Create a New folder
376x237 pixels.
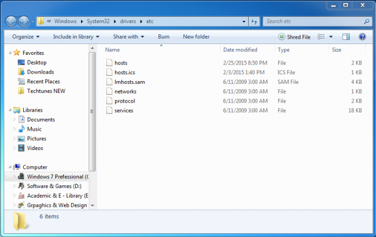[196, 37]
